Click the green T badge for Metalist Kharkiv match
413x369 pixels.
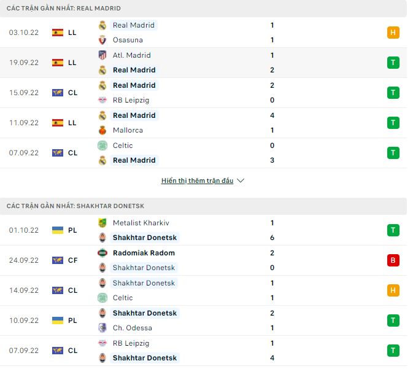point(393,230)
